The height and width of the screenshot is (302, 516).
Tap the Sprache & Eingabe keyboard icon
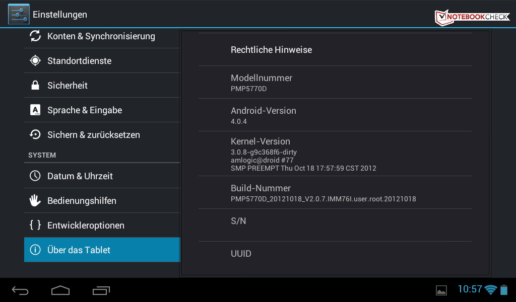[35, 110]
